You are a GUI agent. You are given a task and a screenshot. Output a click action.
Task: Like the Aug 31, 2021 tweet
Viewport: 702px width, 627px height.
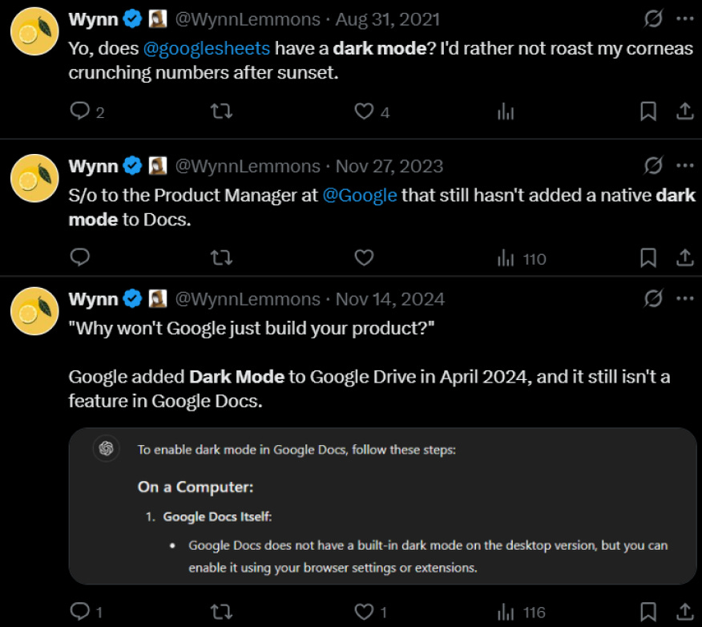click(x=364, y=111)
